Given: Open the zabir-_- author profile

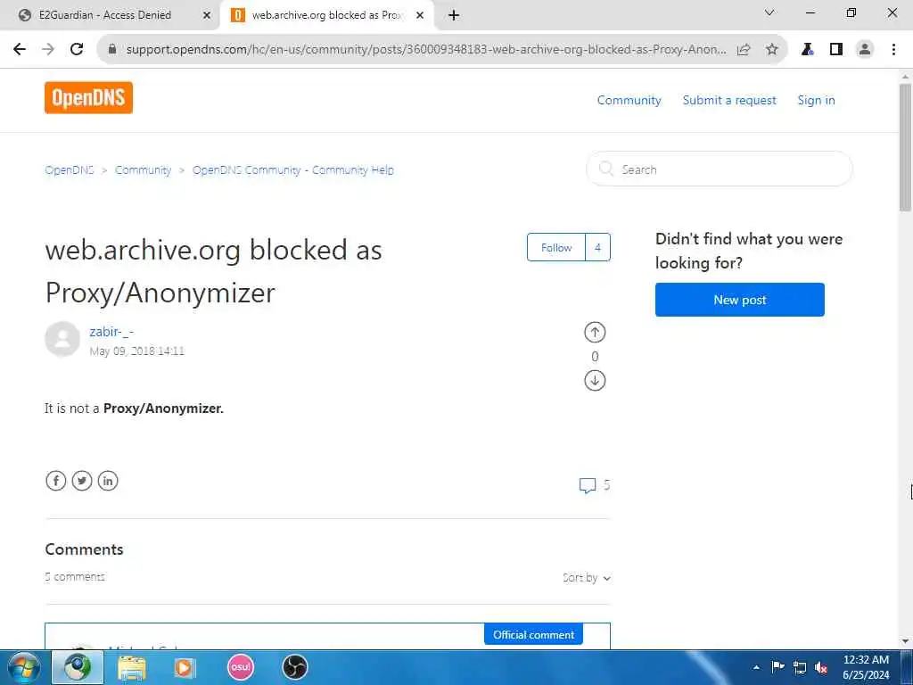Looking at the screenshot, I should coord(111,332).
